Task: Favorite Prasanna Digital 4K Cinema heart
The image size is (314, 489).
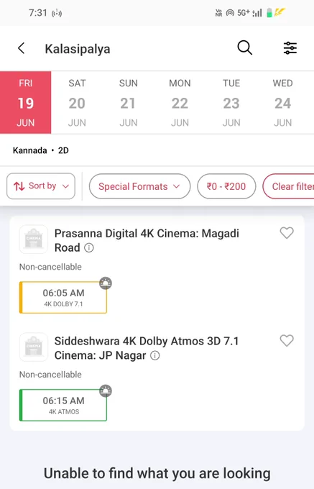Action: coord(287,233)
